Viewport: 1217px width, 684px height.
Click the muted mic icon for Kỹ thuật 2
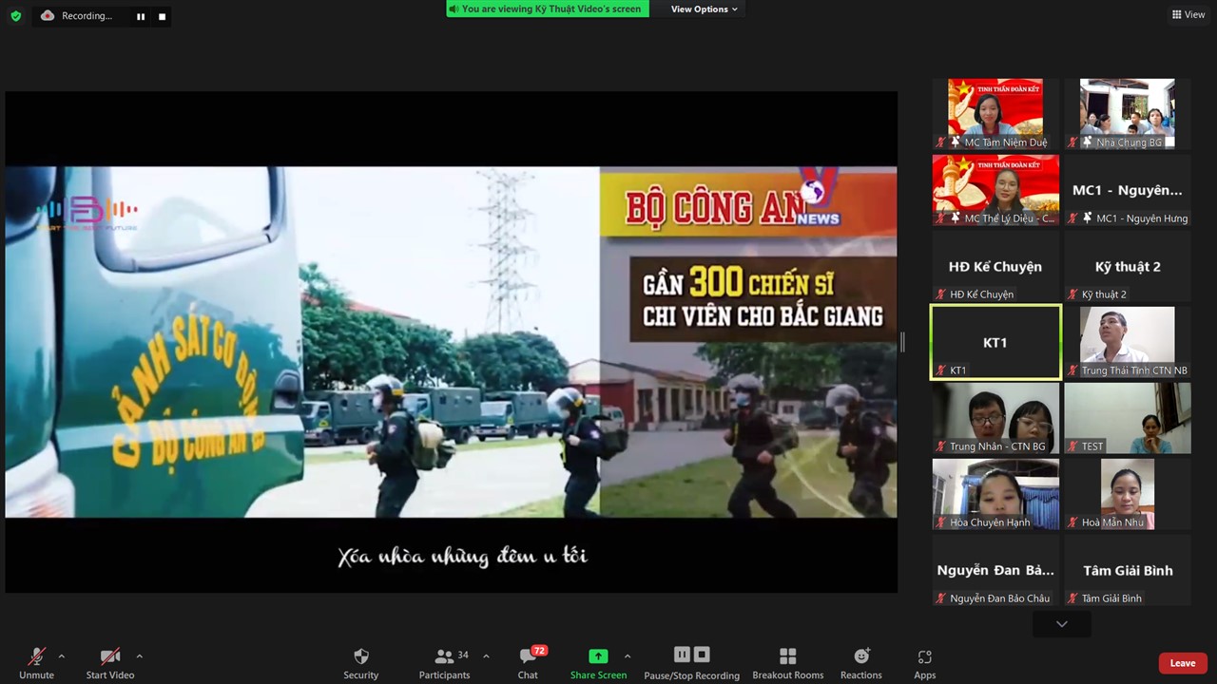click(x=1072, y=294)
